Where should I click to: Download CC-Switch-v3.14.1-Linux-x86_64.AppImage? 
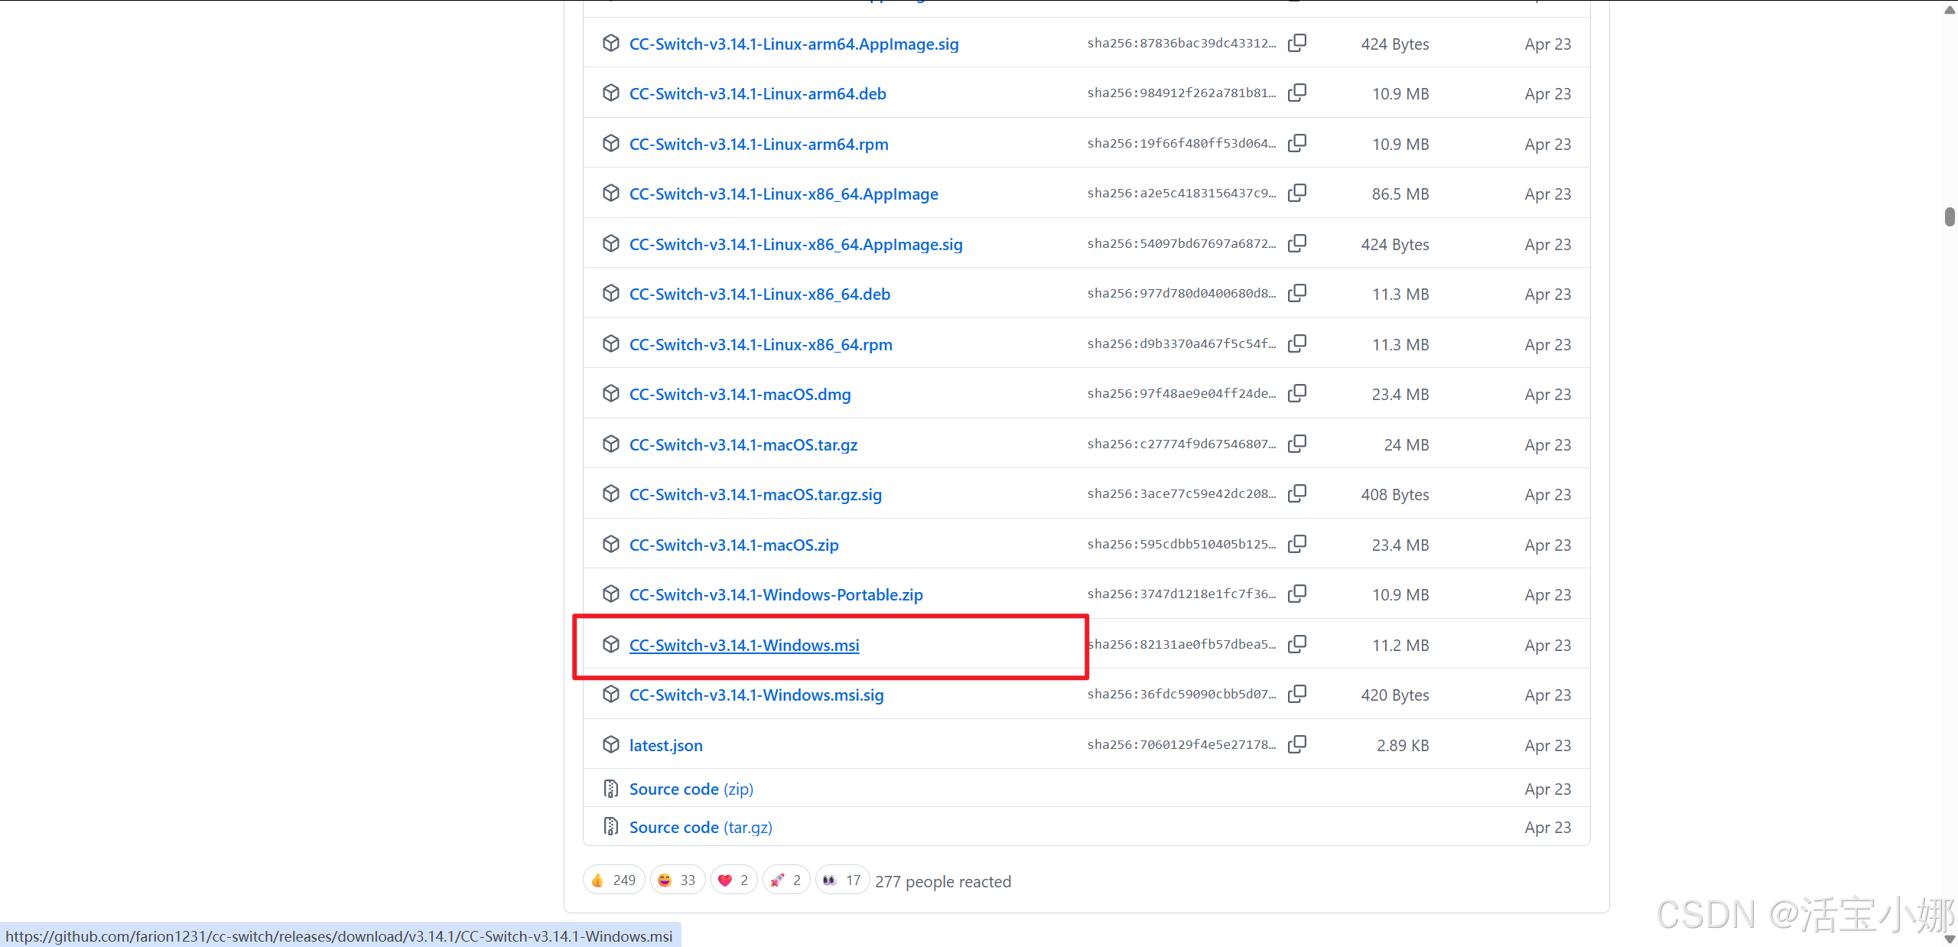click(x=784, y=194)
